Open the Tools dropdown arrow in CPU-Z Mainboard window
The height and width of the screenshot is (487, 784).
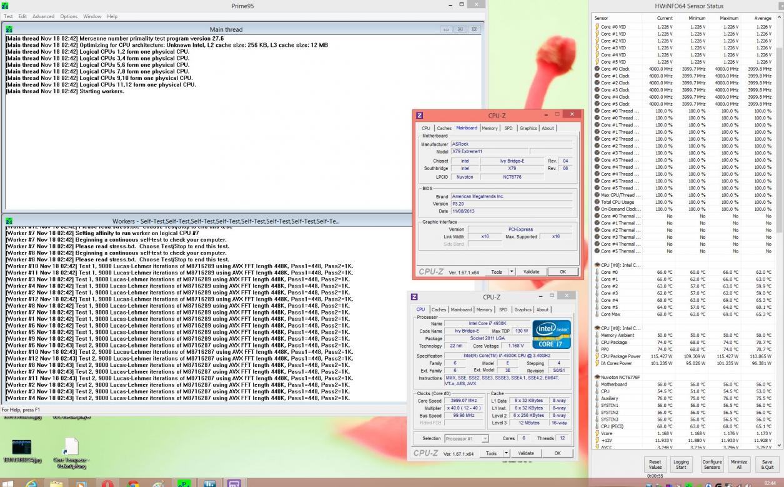click(x=512, y=272)
